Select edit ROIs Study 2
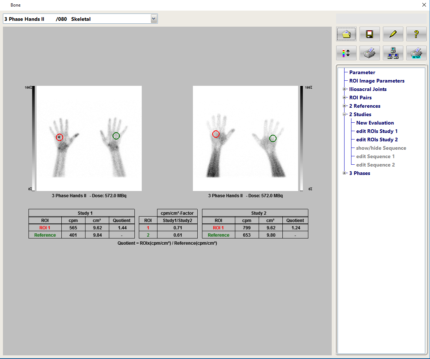This screenshot has width=430, height=359. 377,140
